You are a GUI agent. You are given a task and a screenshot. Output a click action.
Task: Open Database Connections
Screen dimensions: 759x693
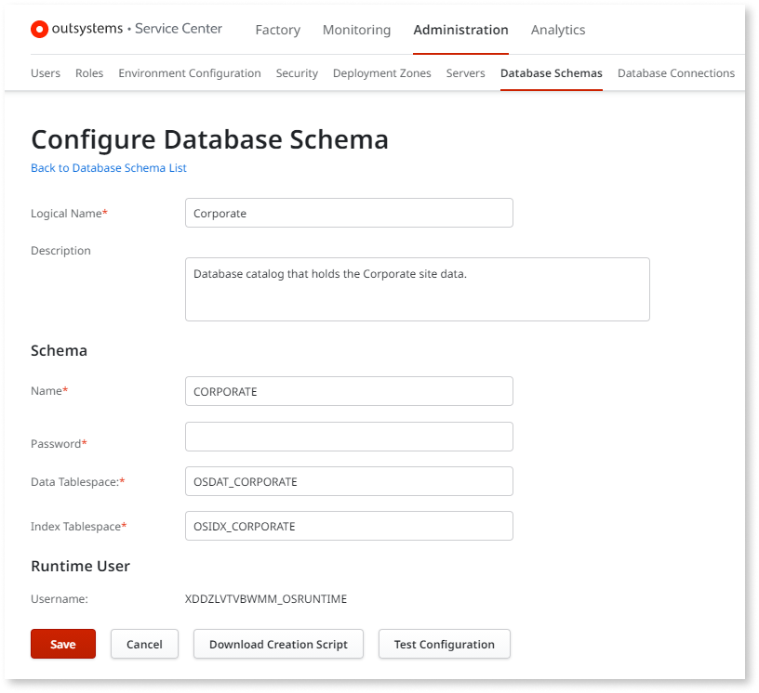tap(676, 72)
